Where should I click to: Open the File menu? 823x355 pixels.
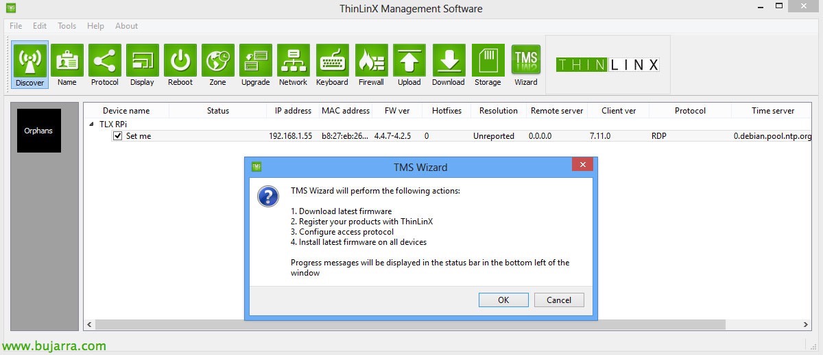[16, 26]
